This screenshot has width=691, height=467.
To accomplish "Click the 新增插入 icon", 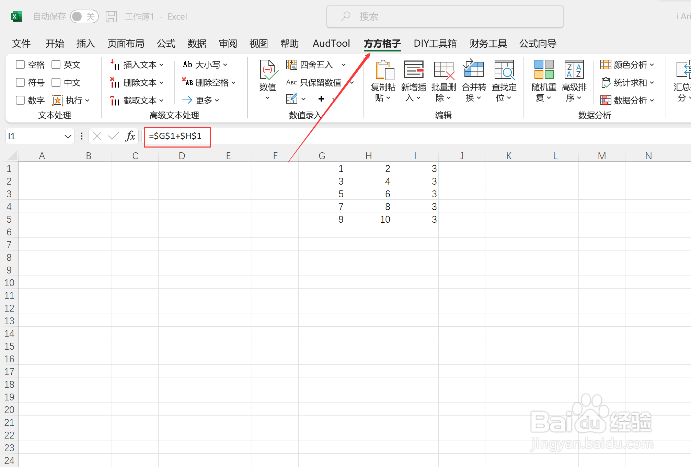I will pyautogui.click(x=414, y=70).
